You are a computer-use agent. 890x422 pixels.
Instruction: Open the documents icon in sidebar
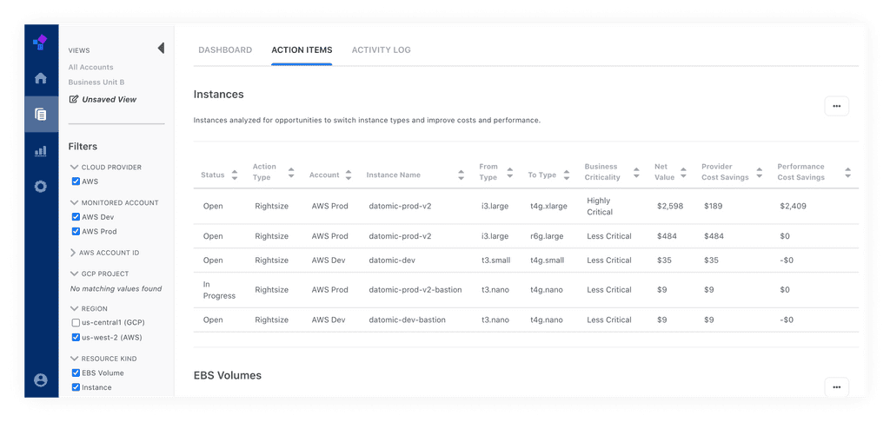pyautogui.click(x=40, y=114)
